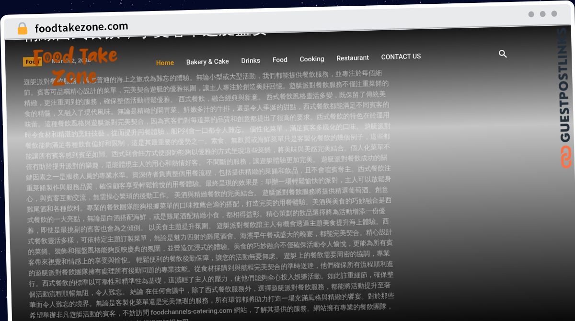Open the Bakery & Cake menu

207,62
